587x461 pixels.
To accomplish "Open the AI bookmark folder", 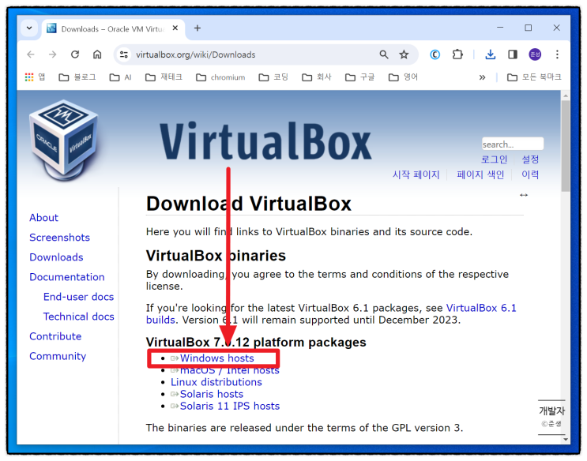I will click(x=120, y=77).
